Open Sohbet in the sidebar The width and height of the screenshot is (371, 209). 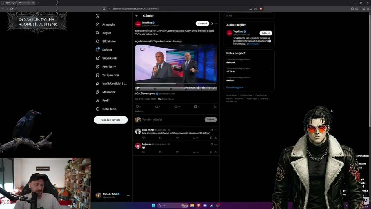[x=104, y=50]
